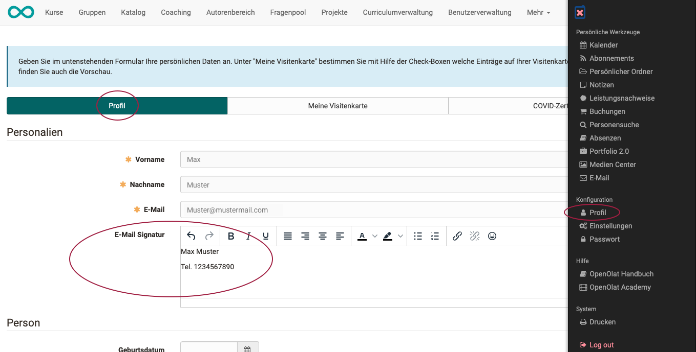Screen dimensions: 696x352
Task: Apply the text color A swatch
Action: click(362, 236)
